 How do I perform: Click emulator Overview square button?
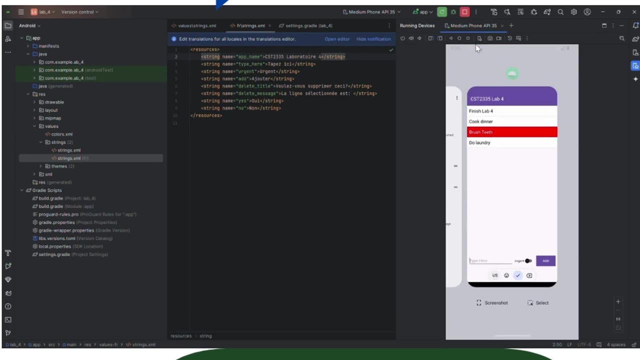point(468,38)
